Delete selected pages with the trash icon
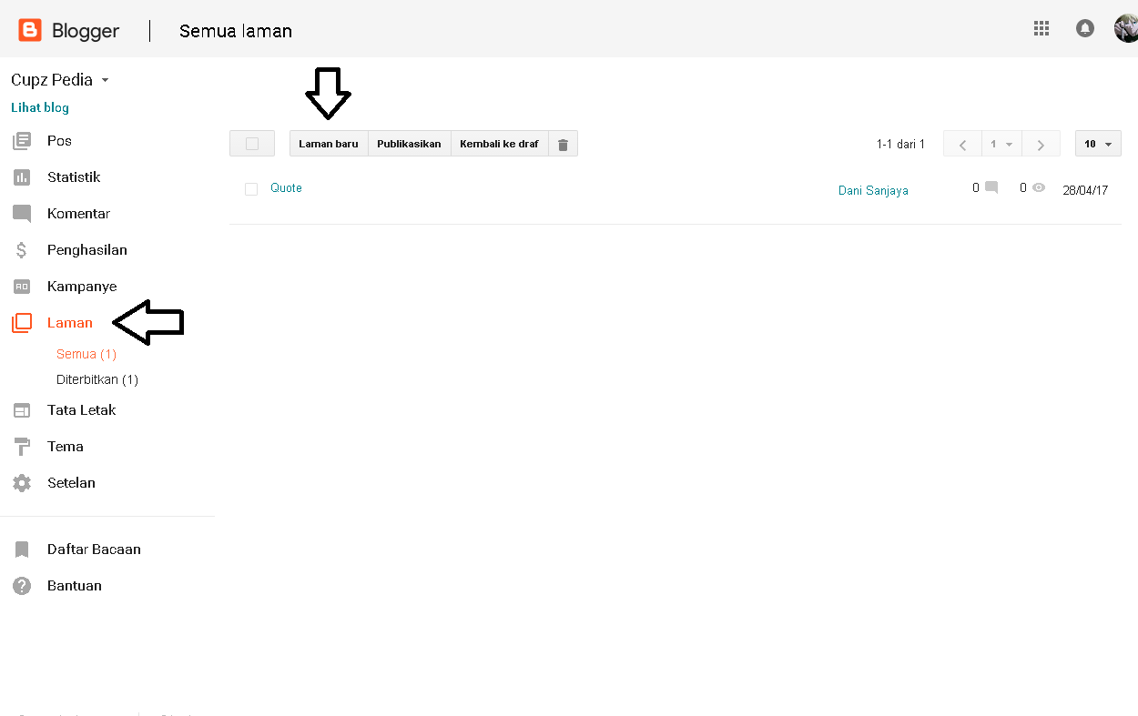The height and width of the screenshot is (716, 1138). click(x=563, y=143)
